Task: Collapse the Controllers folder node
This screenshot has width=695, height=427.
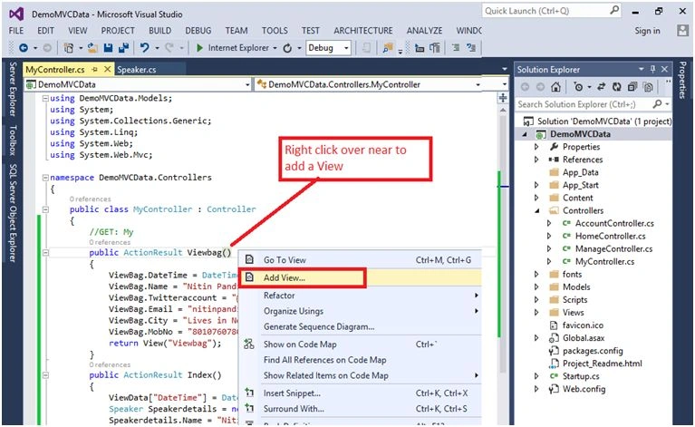Action: (536, 210)
